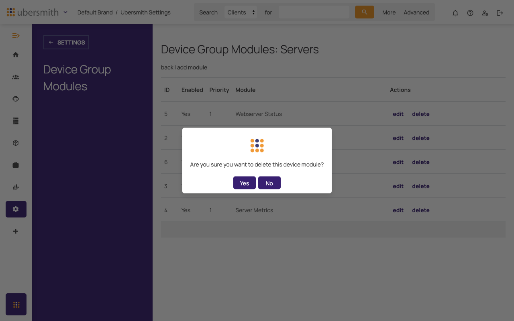Focus the search text field

click(x=314, y=12)
